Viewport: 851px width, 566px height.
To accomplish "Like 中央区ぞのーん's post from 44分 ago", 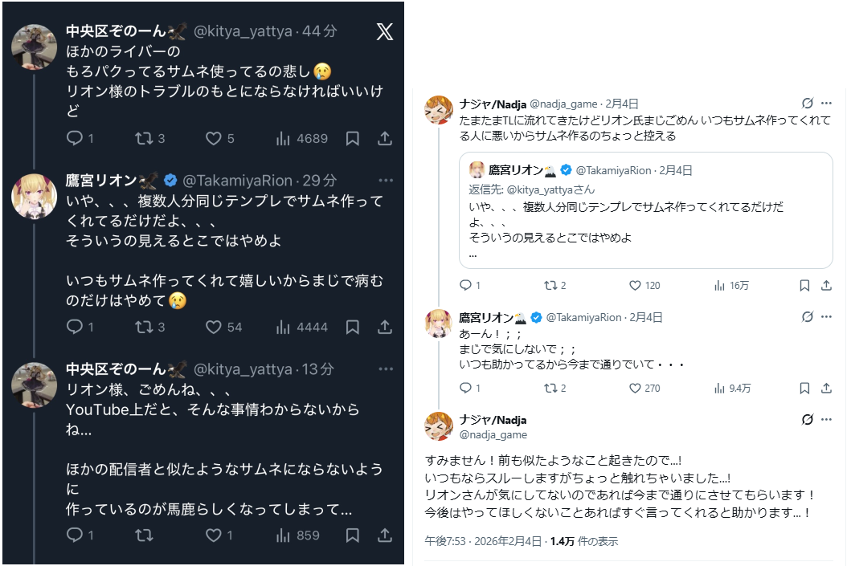I will pos(214,138).
